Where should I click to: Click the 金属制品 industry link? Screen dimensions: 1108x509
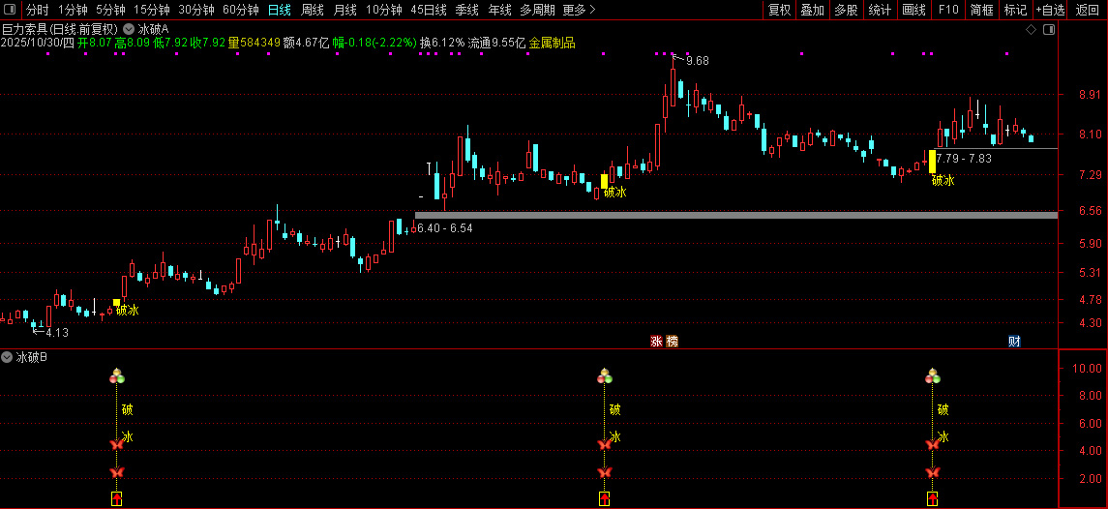[552, 43]
